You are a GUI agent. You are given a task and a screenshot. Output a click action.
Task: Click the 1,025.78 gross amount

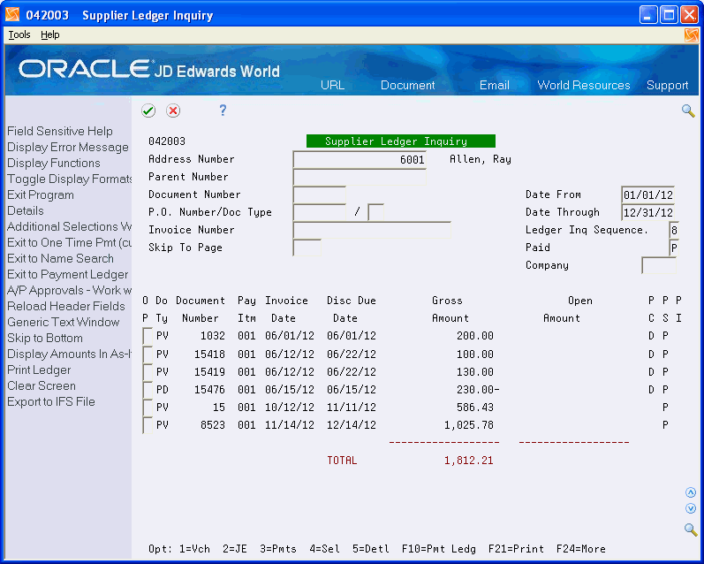pos(469,425)
